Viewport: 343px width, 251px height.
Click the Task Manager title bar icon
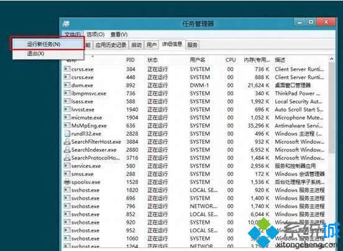66,24
